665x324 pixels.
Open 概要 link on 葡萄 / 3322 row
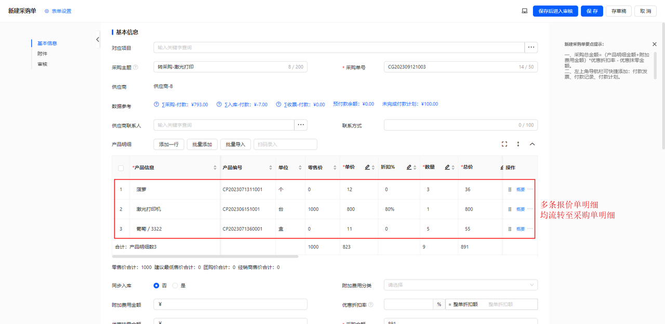click(x=521, y=229)
